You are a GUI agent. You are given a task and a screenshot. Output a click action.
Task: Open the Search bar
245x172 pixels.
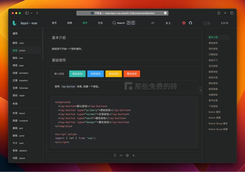click(x=123, y=23)
